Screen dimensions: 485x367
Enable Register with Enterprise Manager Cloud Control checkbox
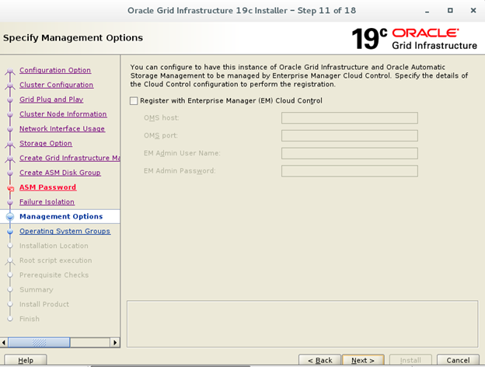coord(134,101)
